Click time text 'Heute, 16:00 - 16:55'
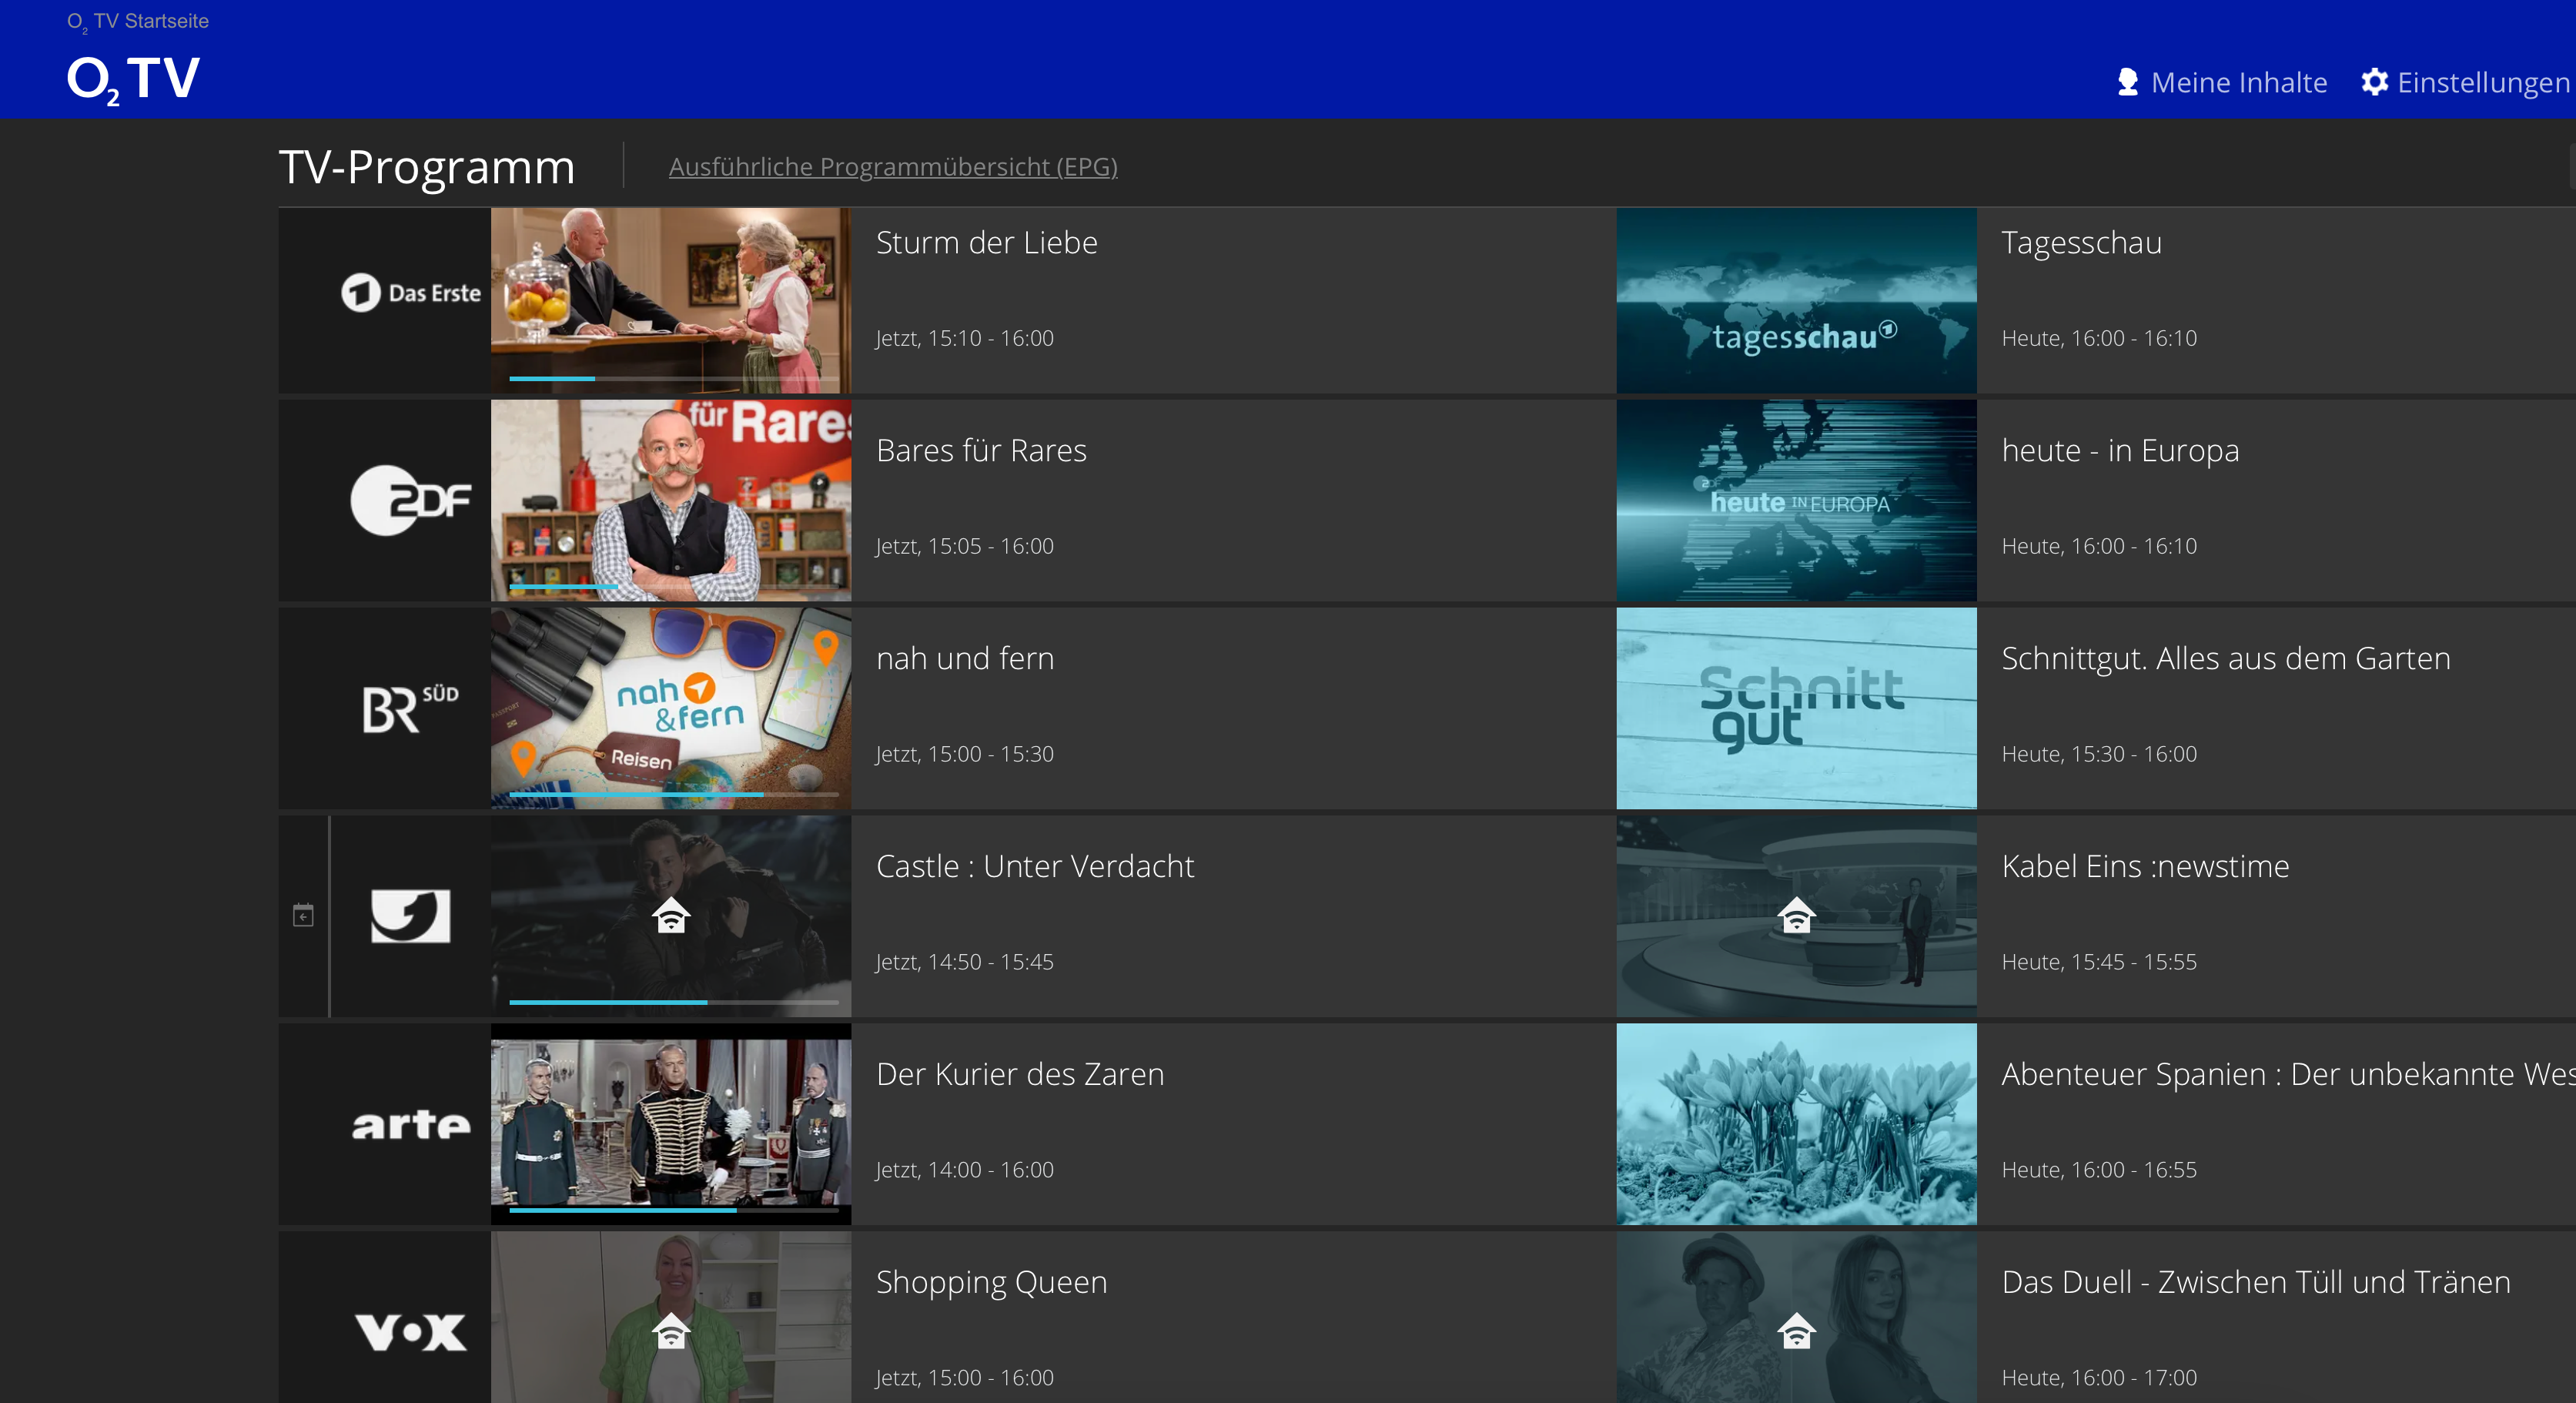This screenshot has width=2576, height=1403. coord(2099,1171)
